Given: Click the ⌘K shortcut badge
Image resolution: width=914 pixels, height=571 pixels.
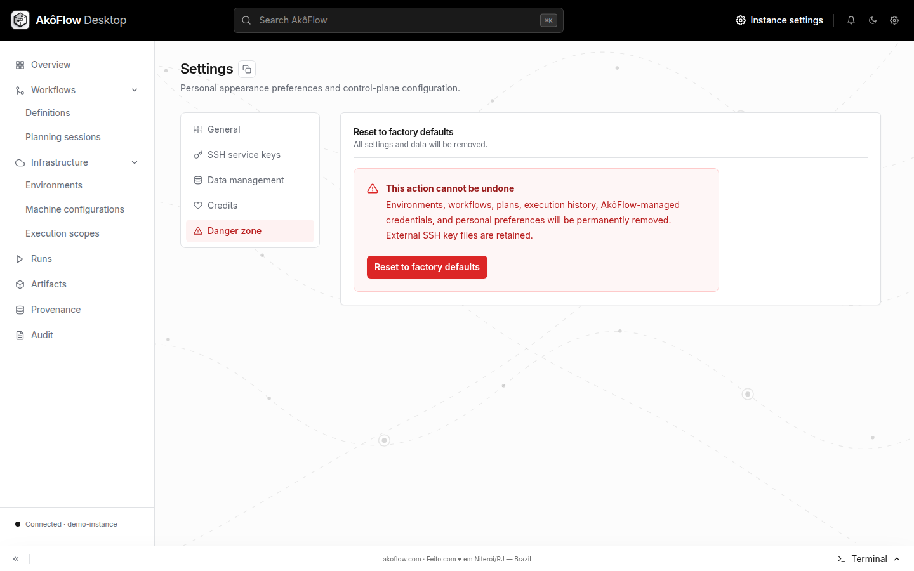Looking at the screenshot, I should (548, 20).
